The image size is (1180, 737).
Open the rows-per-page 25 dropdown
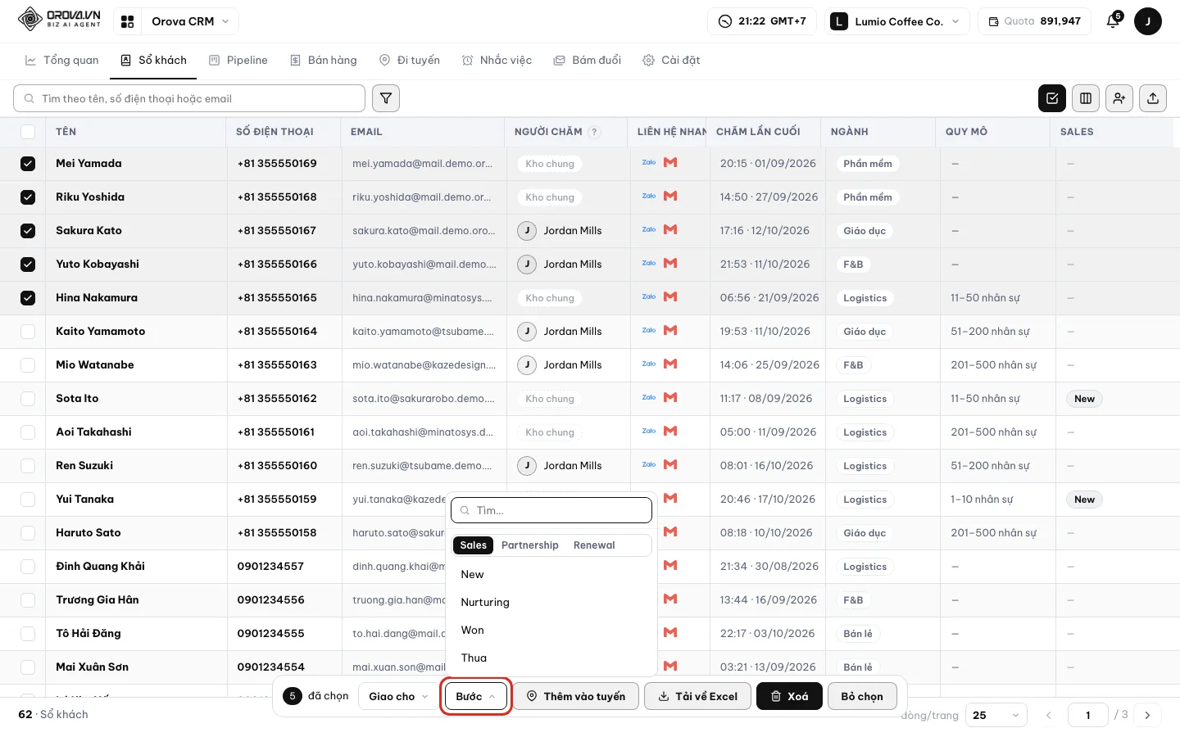point(996,715)
